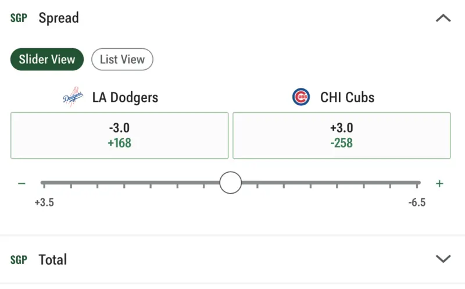Click the +3.5 slider end label
This screenshot has width=465, height=289.
pyautogui.click(x=44, y=202)
